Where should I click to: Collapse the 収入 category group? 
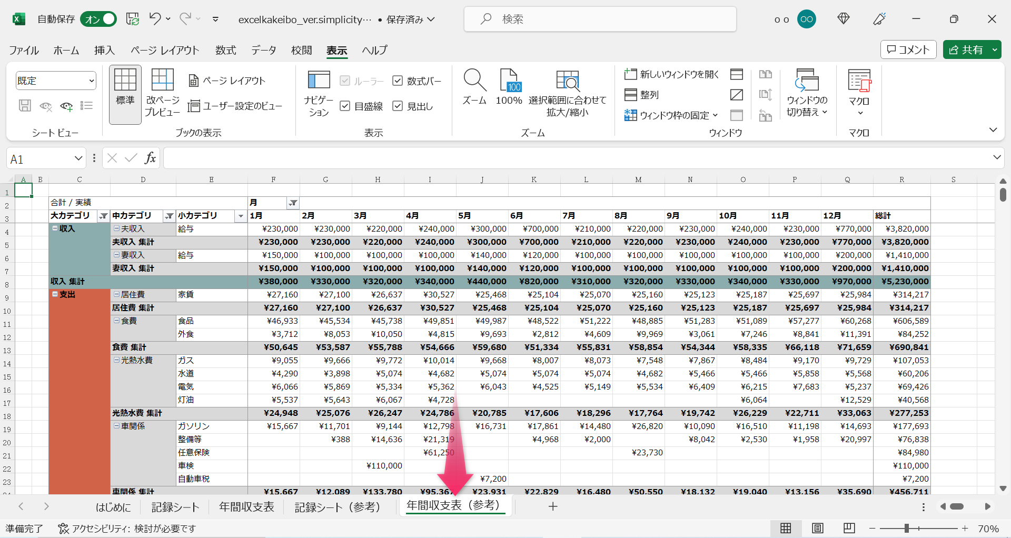point(55,228)
